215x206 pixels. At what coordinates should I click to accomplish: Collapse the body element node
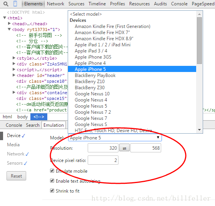(x=9, y=29)
